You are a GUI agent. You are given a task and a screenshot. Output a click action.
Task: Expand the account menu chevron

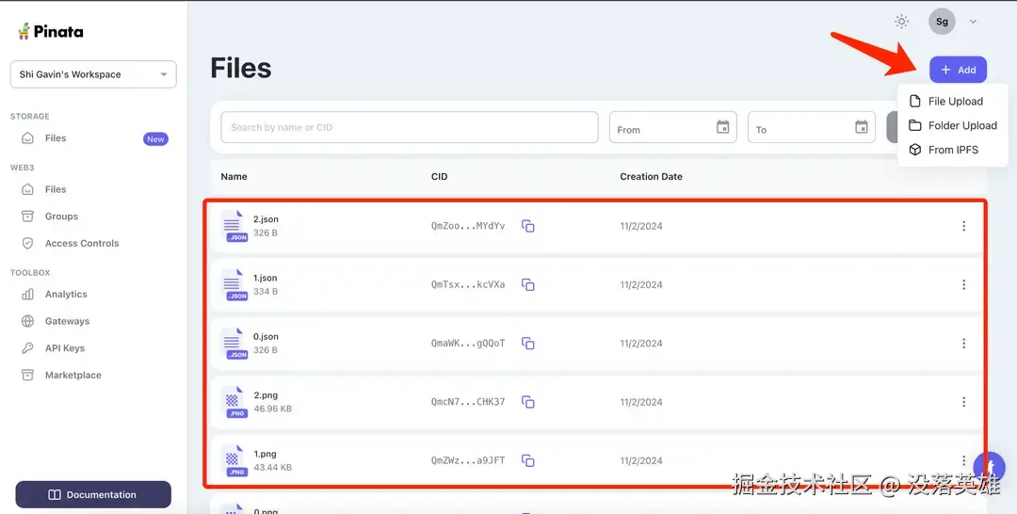(x=973, y=22)
